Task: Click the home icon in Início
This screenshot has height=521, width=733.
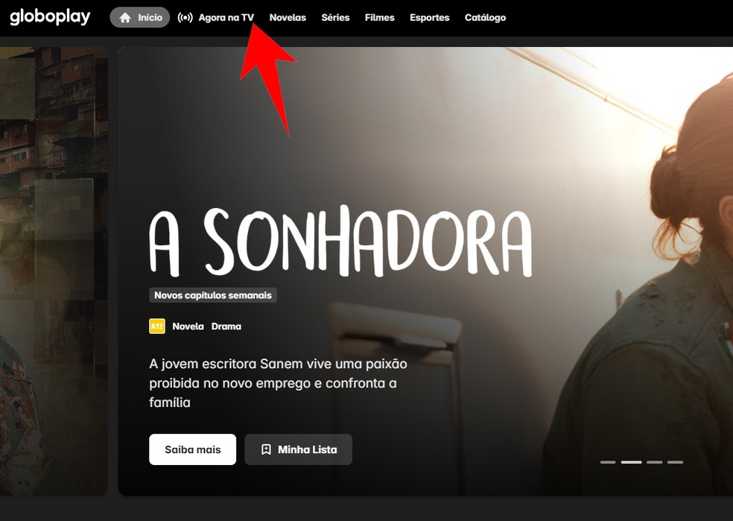Action: 125,18
